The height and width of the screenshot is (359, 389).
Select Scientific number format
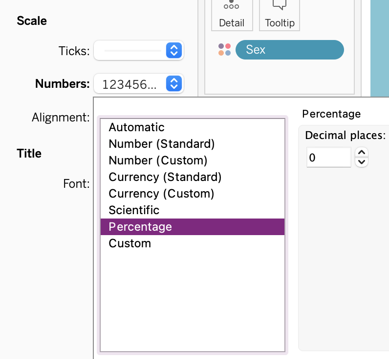(134, 210)
